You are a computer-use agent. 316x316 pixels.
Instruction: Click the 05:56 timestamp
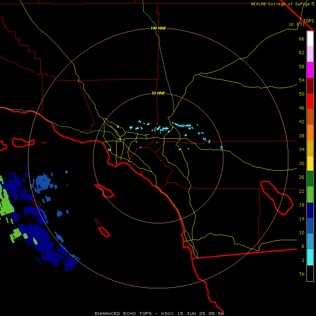click(x=216, y=314)
